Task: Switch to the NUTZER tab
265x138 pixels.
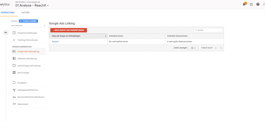Action: [x=25, y=12]
